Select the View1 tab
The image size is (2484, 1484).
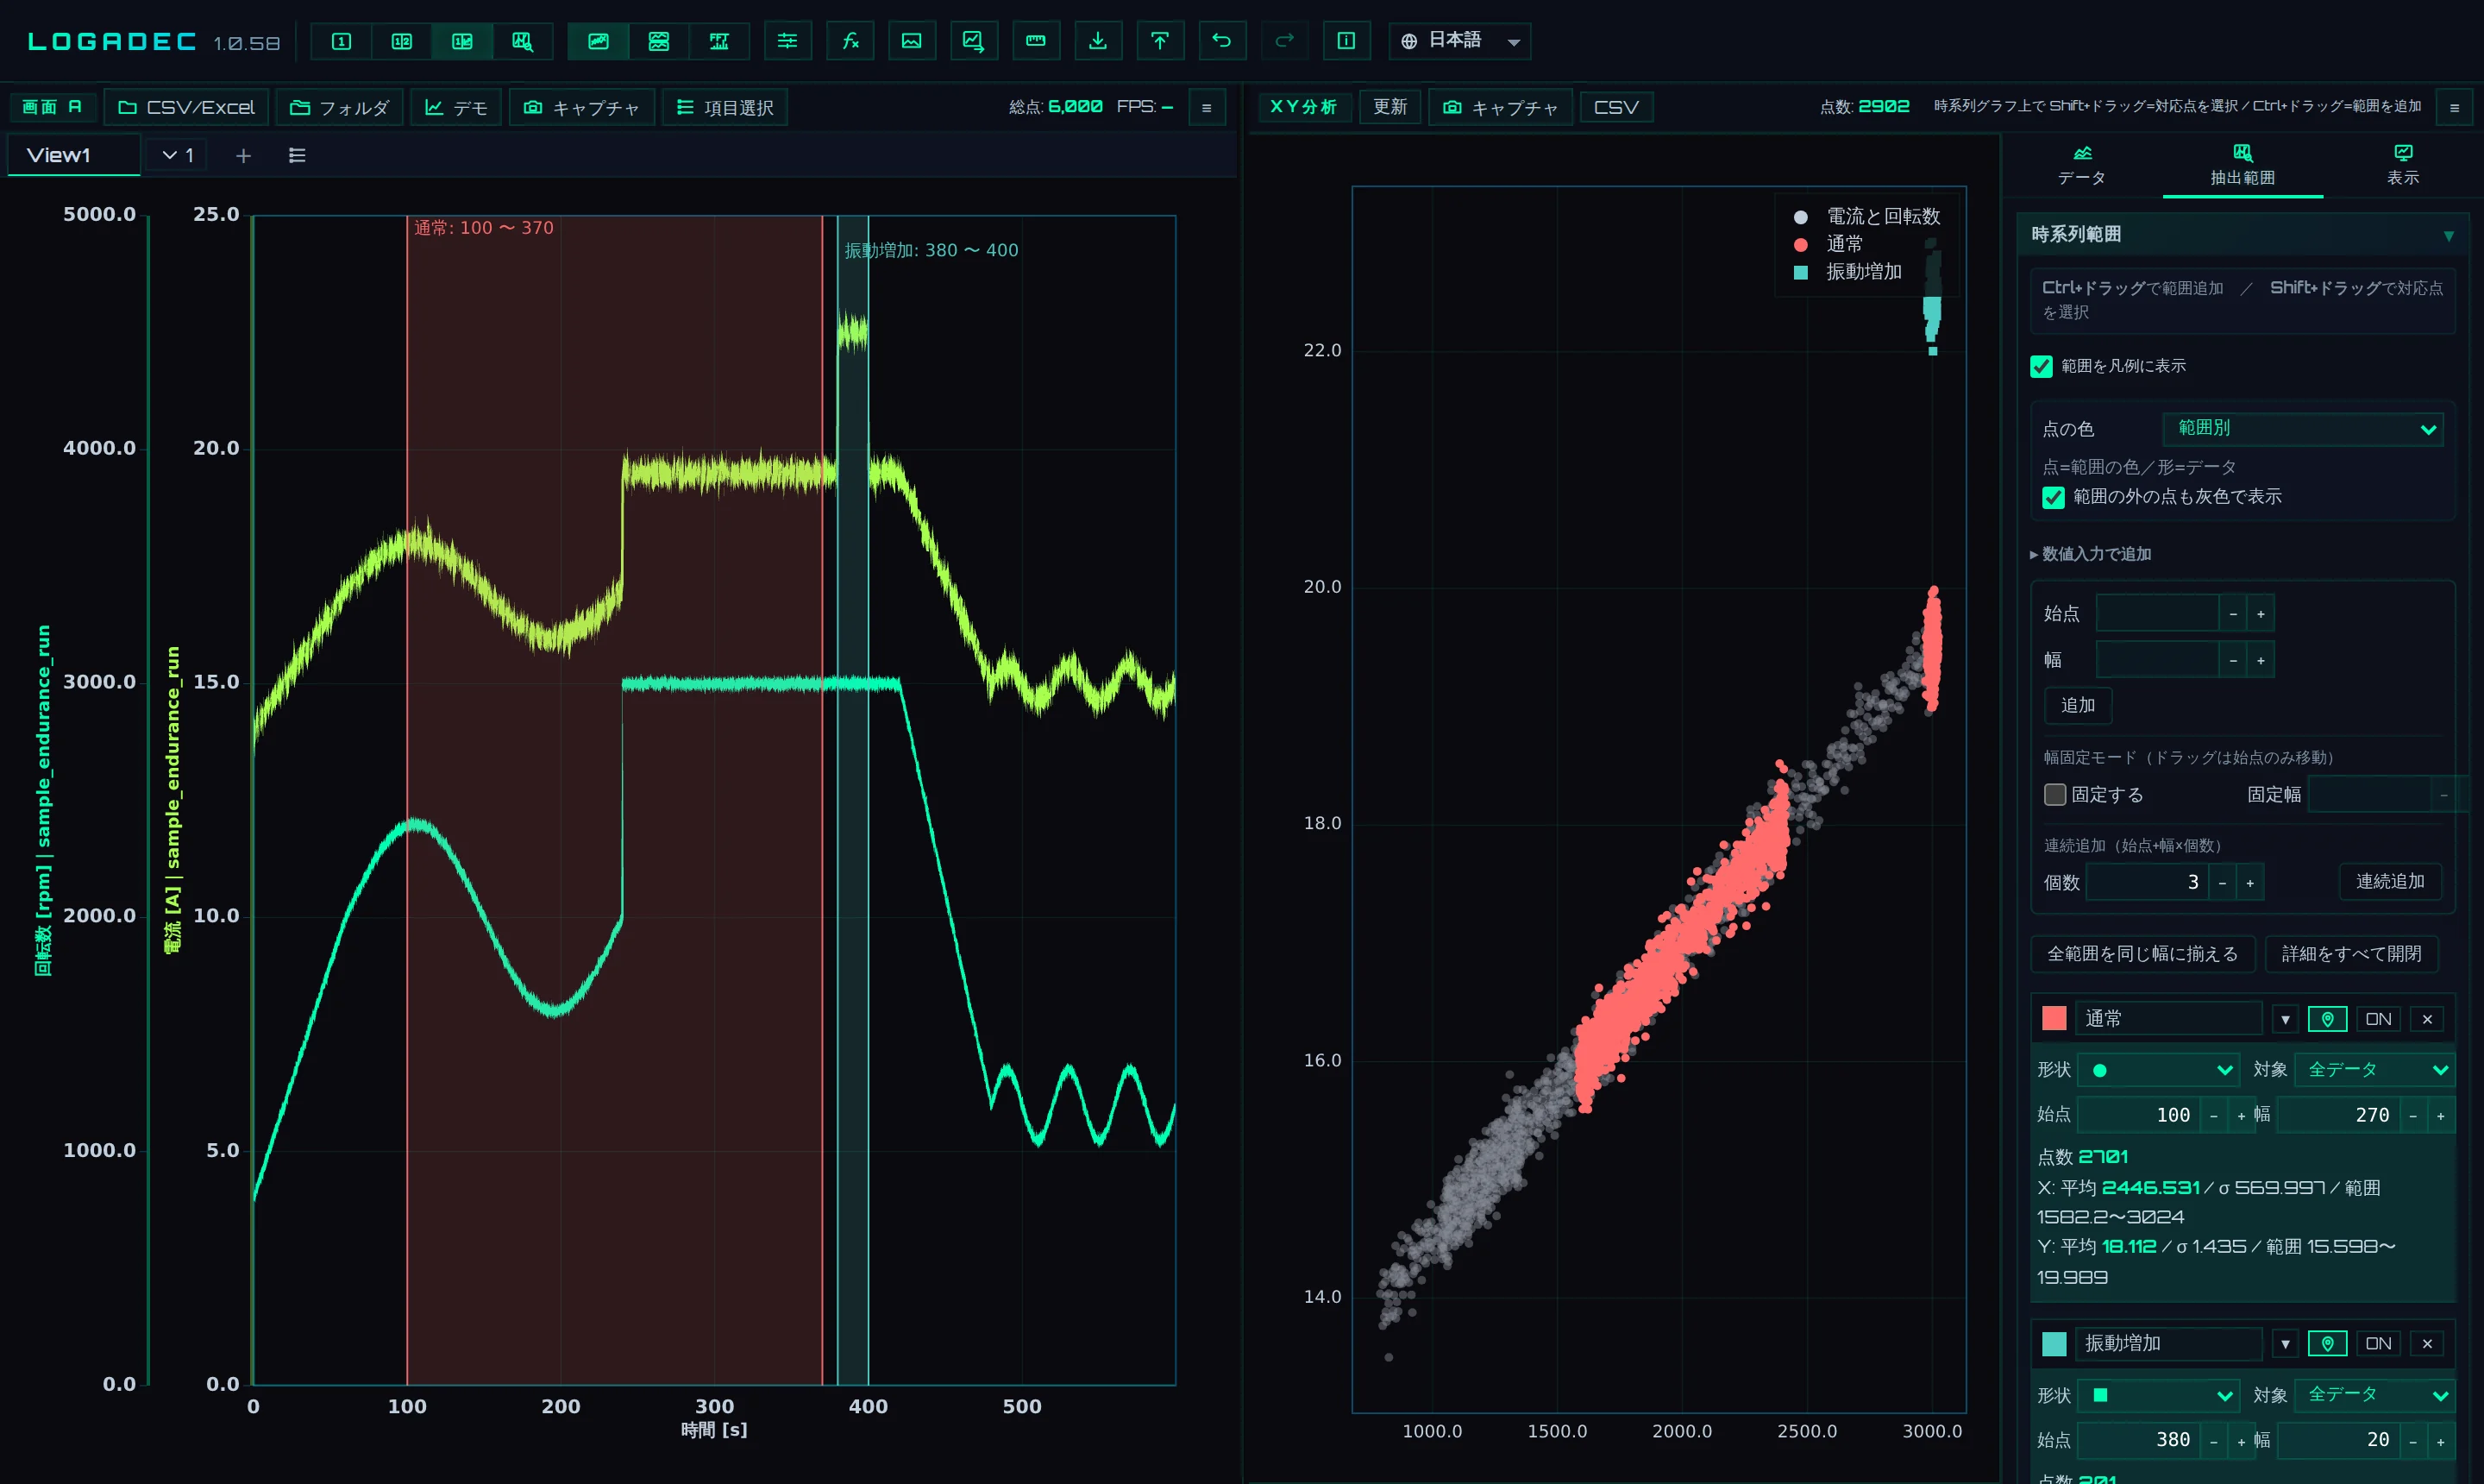[74, 156]
